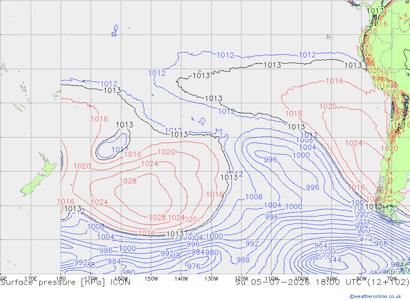The width and height of the screenshot is (410, 300).
Task: Select the 160W longitude axis label
Action: pos(121,278)
